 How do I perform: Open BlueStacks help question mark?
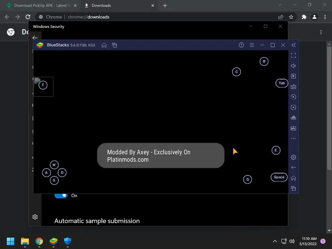click(241, 45)
